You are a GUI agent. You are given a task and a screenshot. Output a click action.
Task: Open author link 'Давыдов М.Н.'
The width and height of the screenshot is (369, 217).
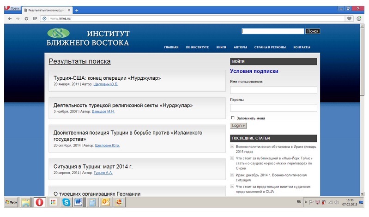tap(103, 111)
